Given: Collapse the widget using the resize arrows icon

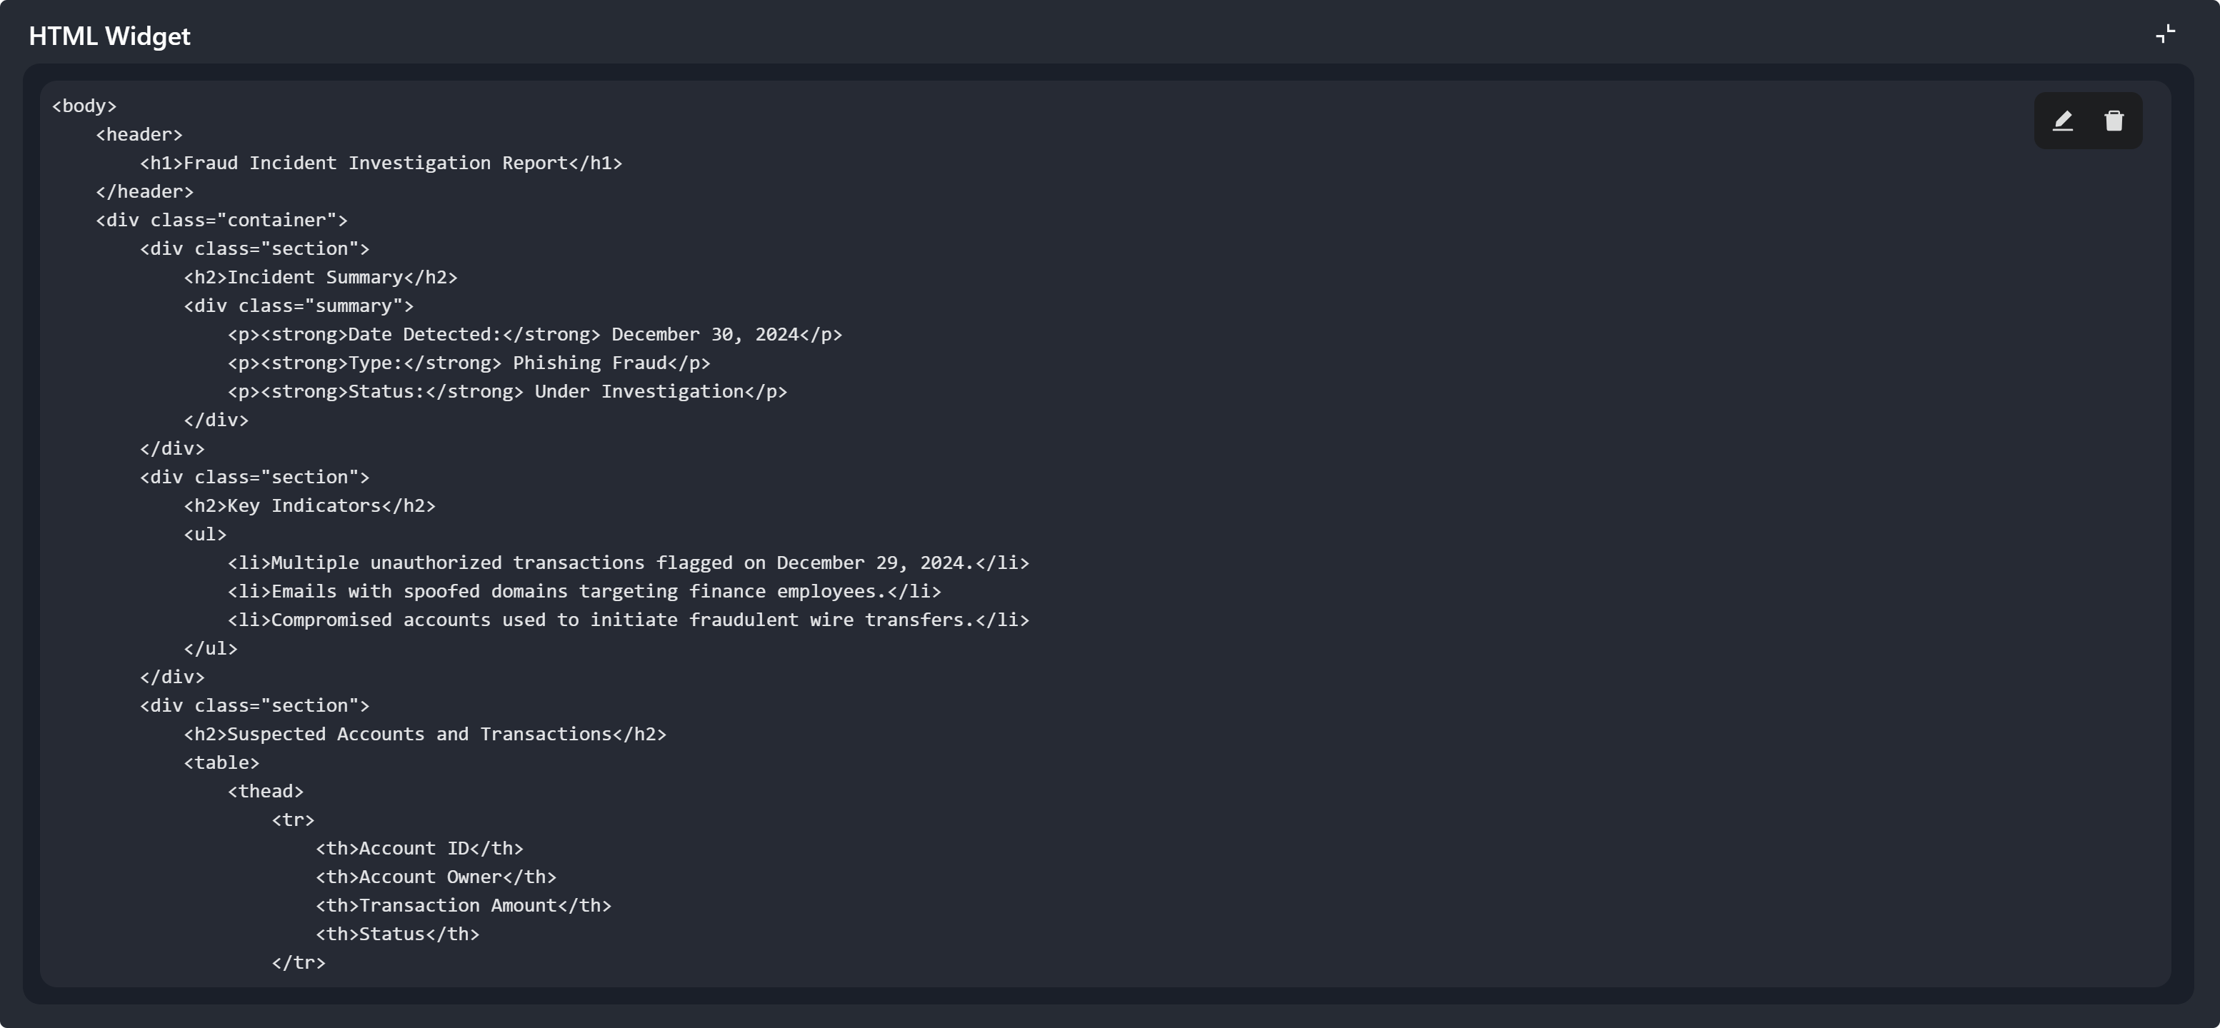Looking at the screenshot, I should click(x=2164, y=34).
